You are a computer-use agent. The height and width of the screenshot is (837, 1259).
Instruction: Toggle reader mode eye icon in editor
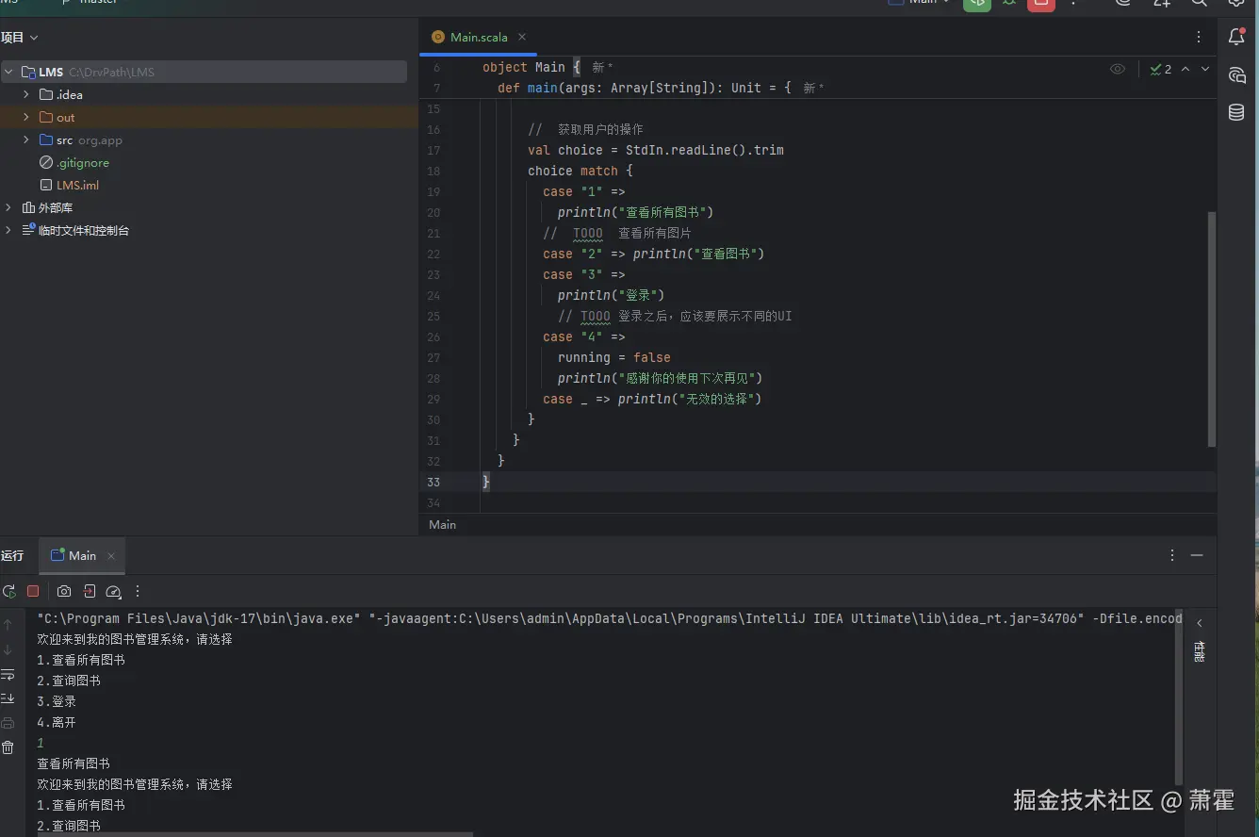point(1118,69)
